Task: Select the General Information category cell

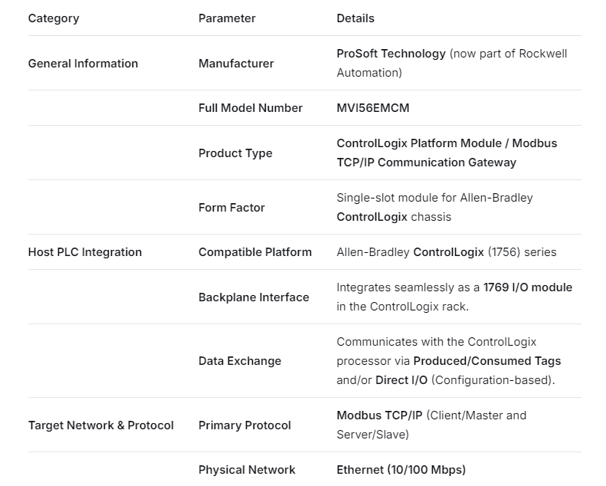Action: pyautogui.click(x=83, y=64)
